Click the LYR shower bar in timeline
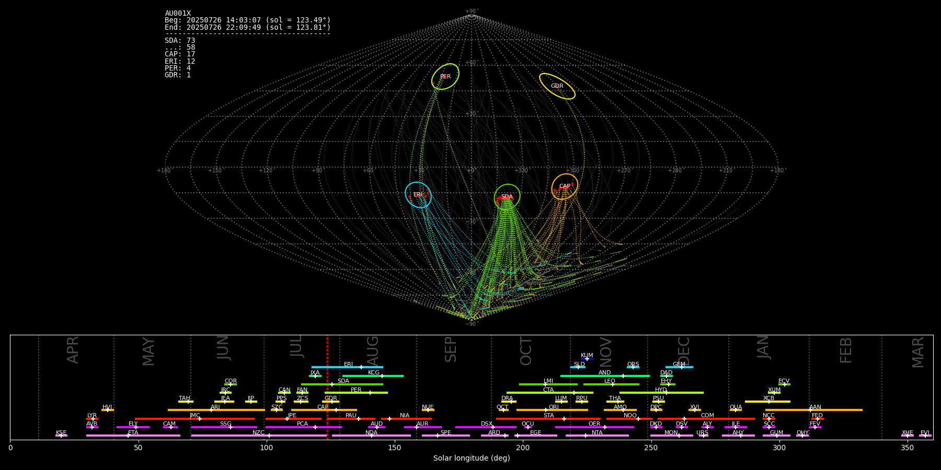 [x=92, y=419]
